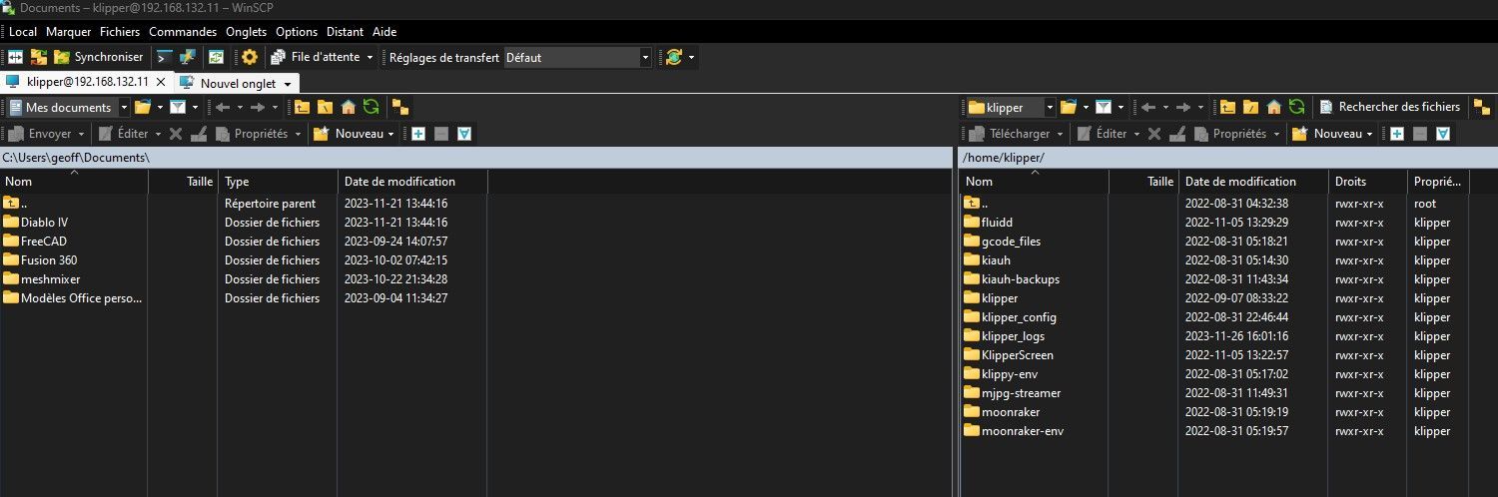Viewport: 1498px width, 497px height.
Task: Open the Fichiers menu
Action: pos(120,32)
